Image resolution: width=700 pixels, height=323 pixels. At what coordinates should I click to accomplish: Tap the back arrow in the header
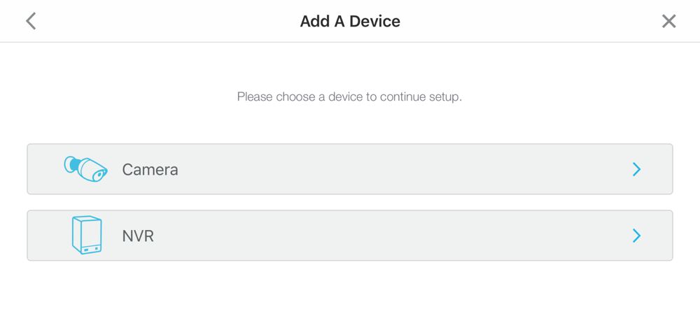(x=31, y=21)
